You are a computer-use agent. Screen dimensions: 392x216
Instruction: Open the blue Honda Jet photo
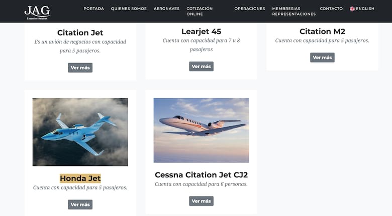[80, 132]
